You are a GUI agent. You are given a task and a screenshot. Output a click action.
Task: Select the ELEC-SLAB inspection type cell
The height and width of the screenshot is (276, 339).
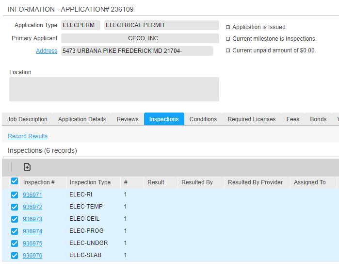tap(85, 255)
